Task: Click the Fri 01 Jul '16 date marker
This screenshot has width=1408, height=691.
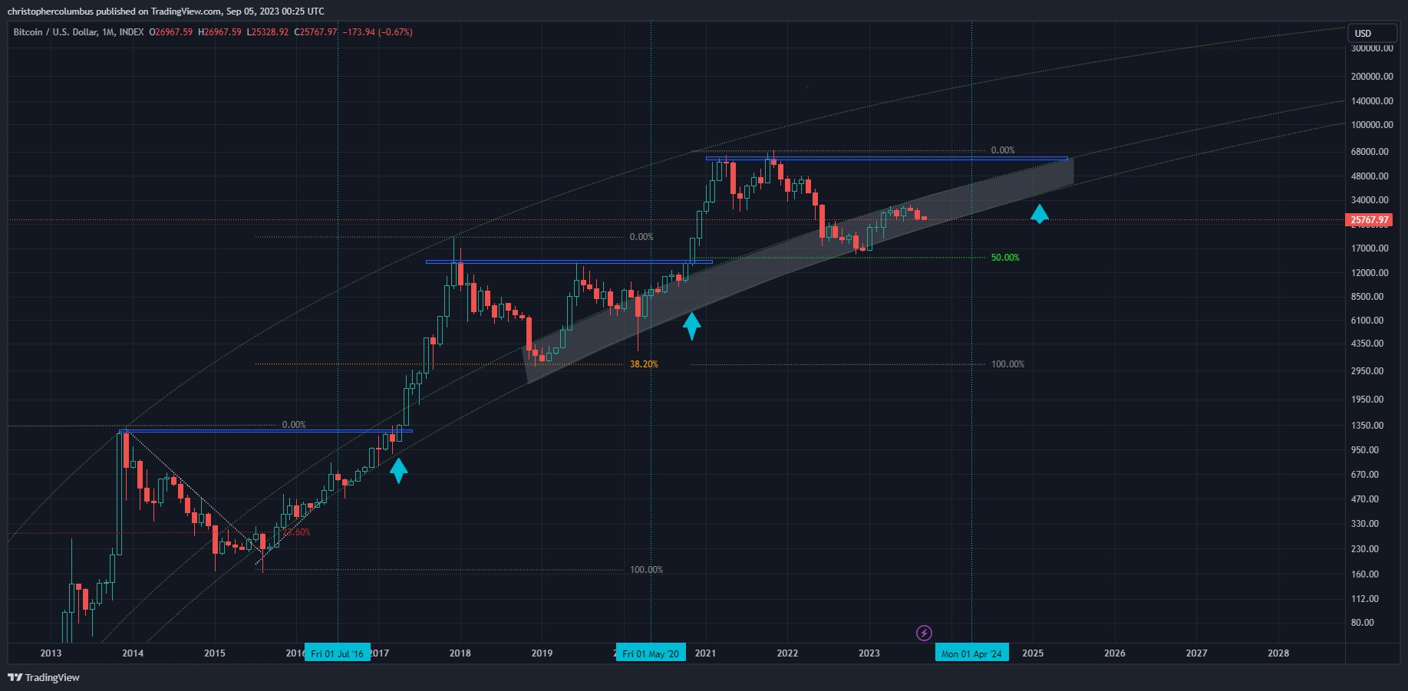Action: [338, 653]
